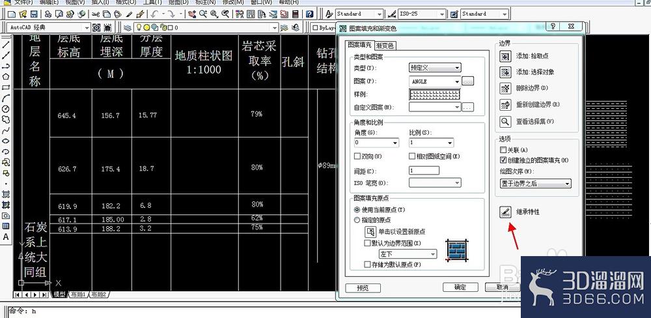This screenshot has width=651, height=318.
Task: Select the Arc draw tool
Action: [6, 98]
